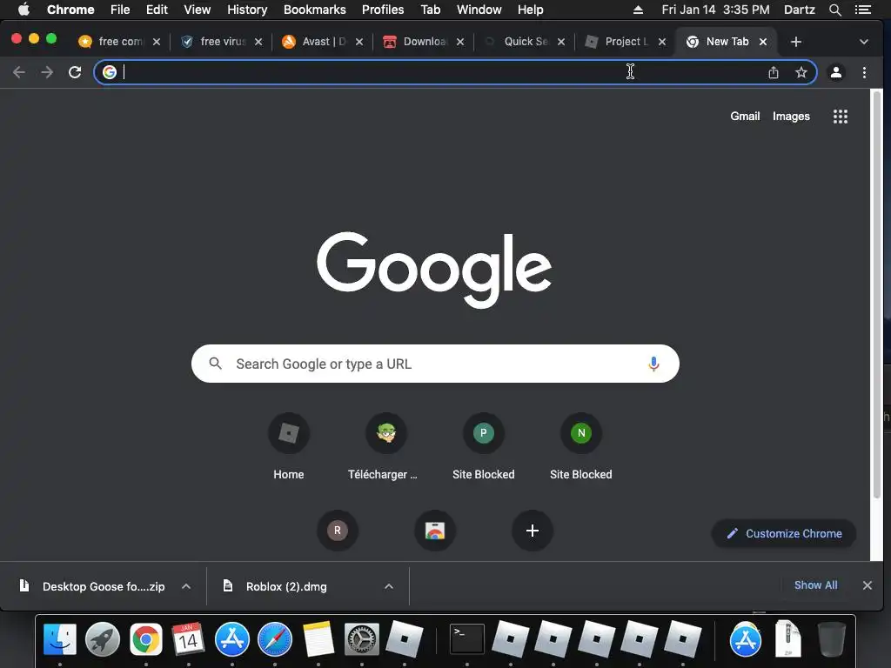The width and height of the screenshot is (891, 668).
Task: Open a new tab with the plus button
Action: click(796, 42)
